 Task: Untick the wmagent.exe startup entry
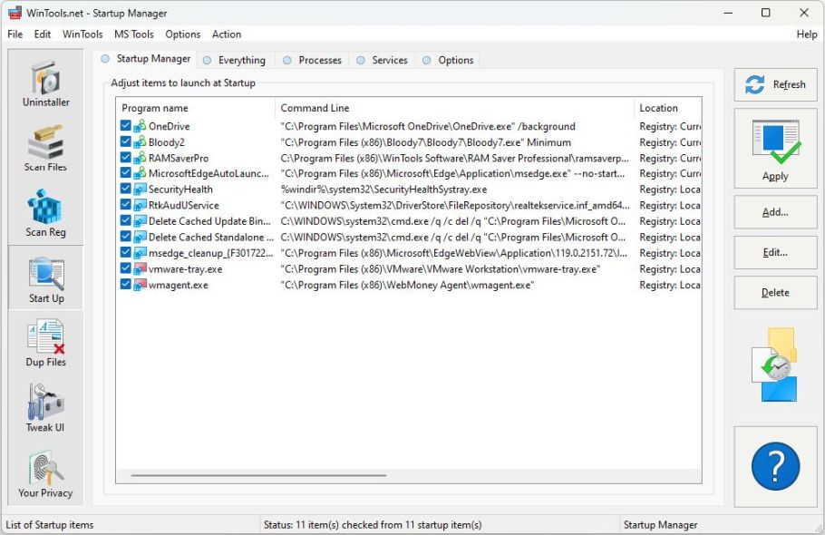(126, 285)
